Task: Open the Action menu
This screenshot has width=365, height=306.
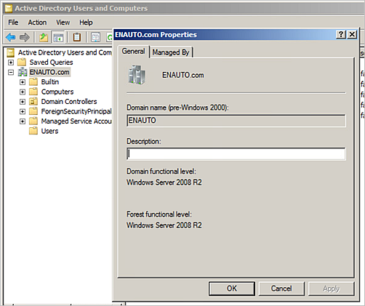Action: (x=37, y=23)
